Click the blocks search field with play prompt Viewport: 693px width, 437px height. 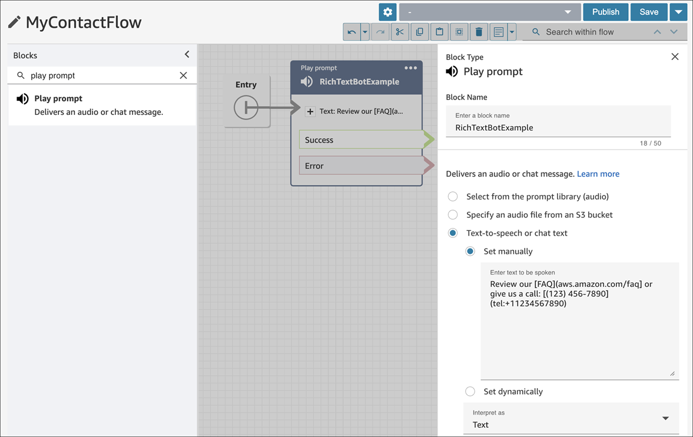pos(102,75)
